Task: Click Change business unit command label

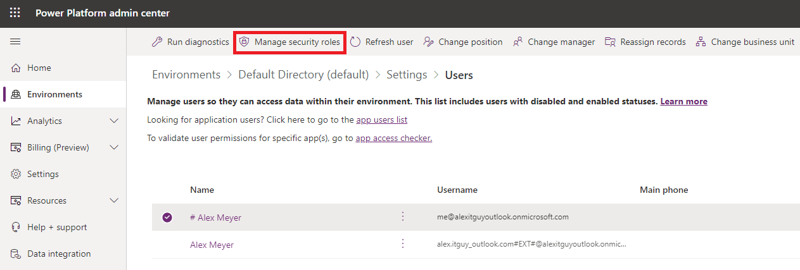Action: click(x=752, y=42)
